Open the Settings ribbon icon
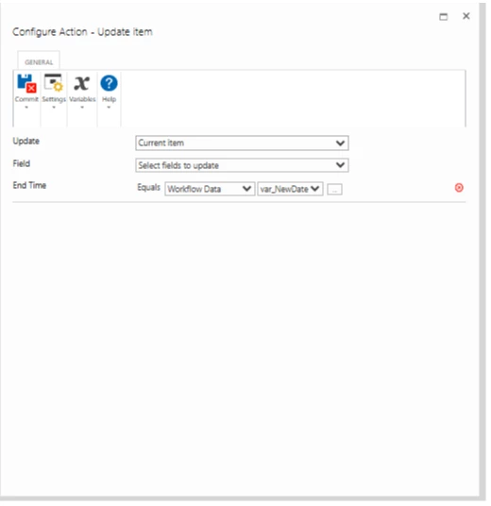This screenshot has width=491, height=506. coord(54,83)
